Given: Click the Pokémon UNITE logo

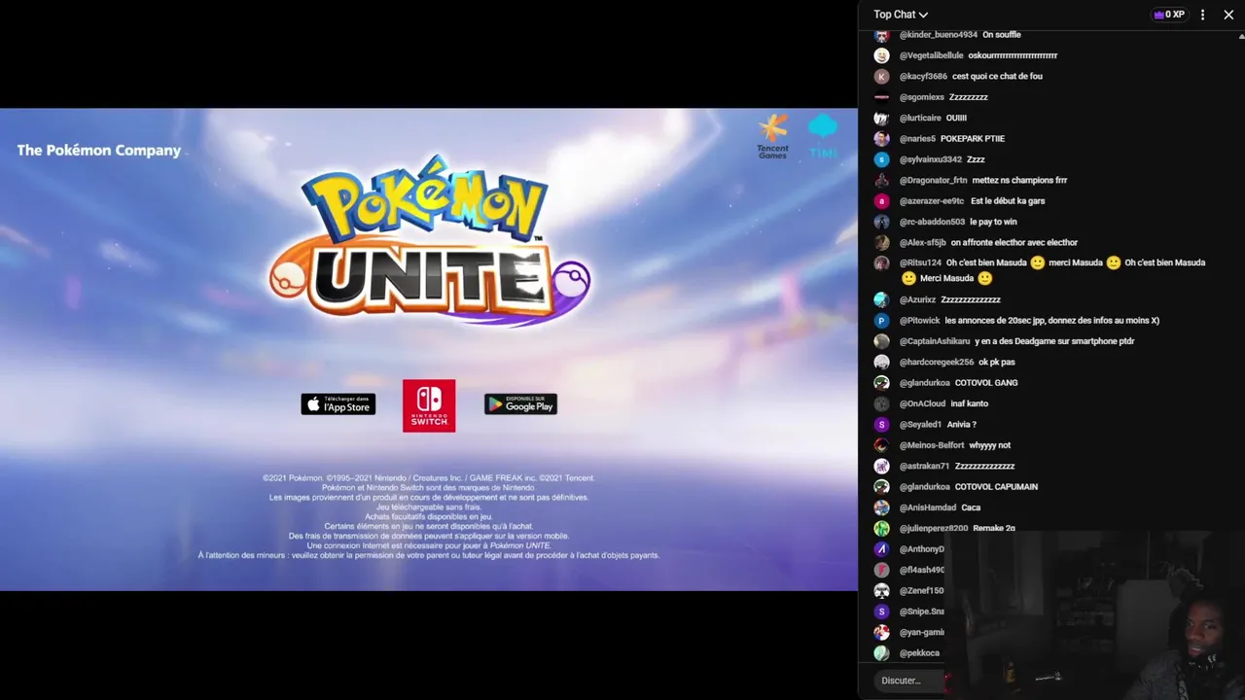Looking at the screenshot, I should [x=429, y=240].
